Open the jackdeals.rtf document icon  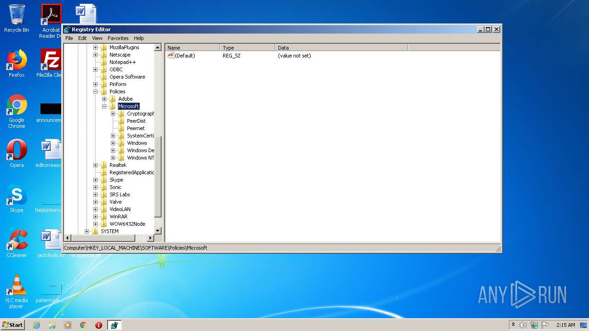51,244
